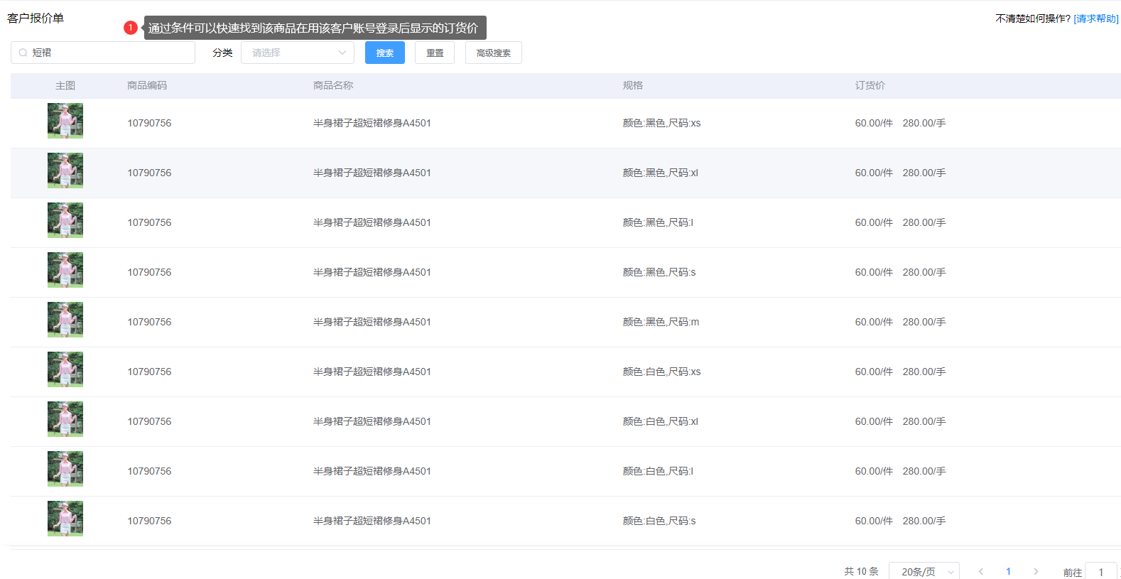Click the red number 1 badge
This screenshot has height=579, width=1121.
pyautogui.click(x=130, y=28)
